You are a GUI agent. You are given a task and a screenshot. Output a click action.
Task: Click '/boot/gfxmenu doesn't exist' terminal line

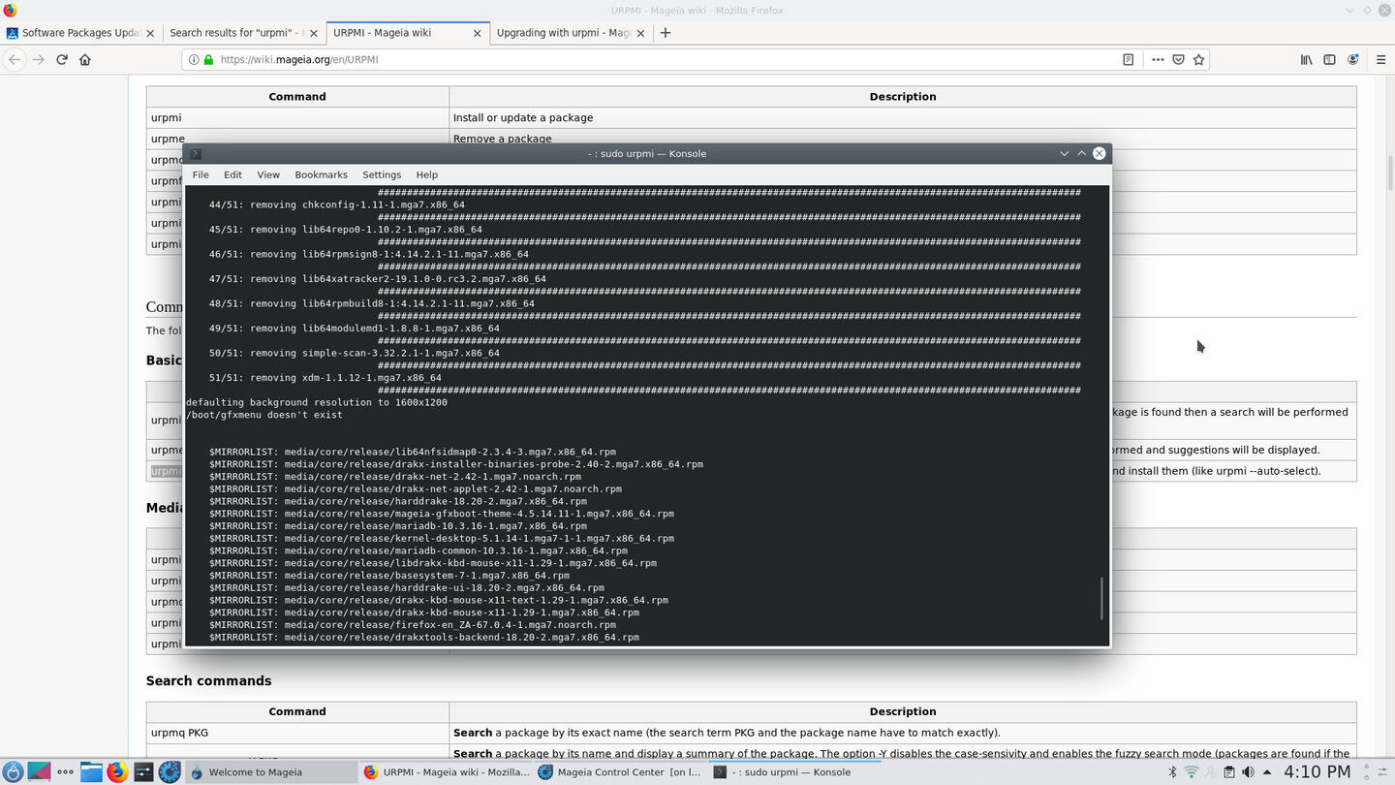click(x=263, y=415)
